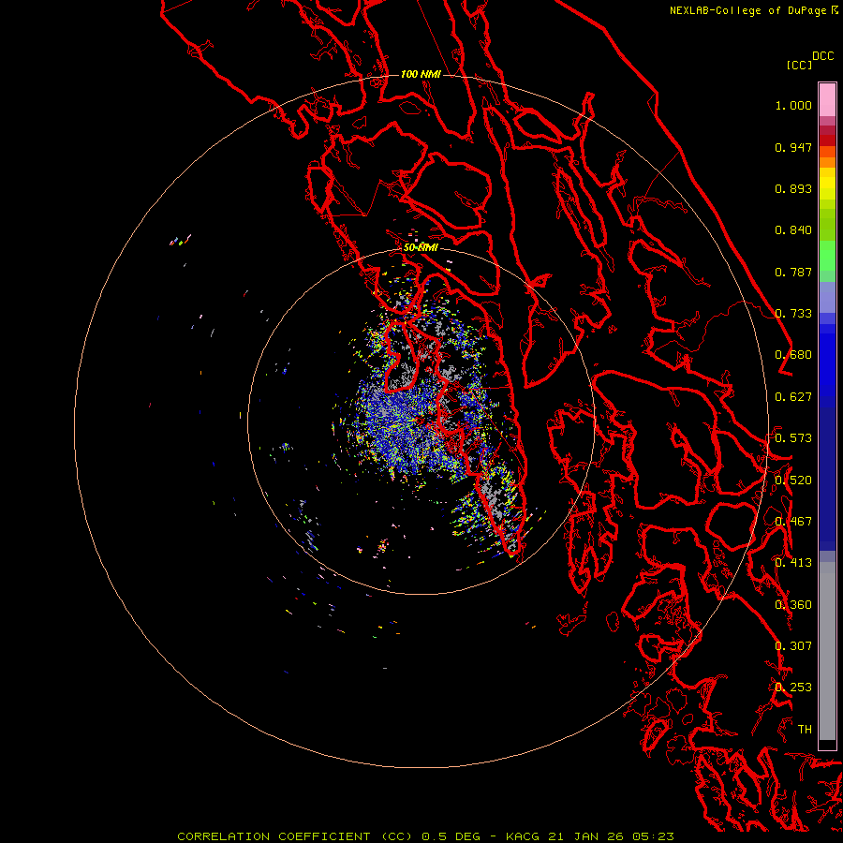The image size is (843, 843).
Task: Click the TH threshold label on legend
Action: [x=805, y=730]
